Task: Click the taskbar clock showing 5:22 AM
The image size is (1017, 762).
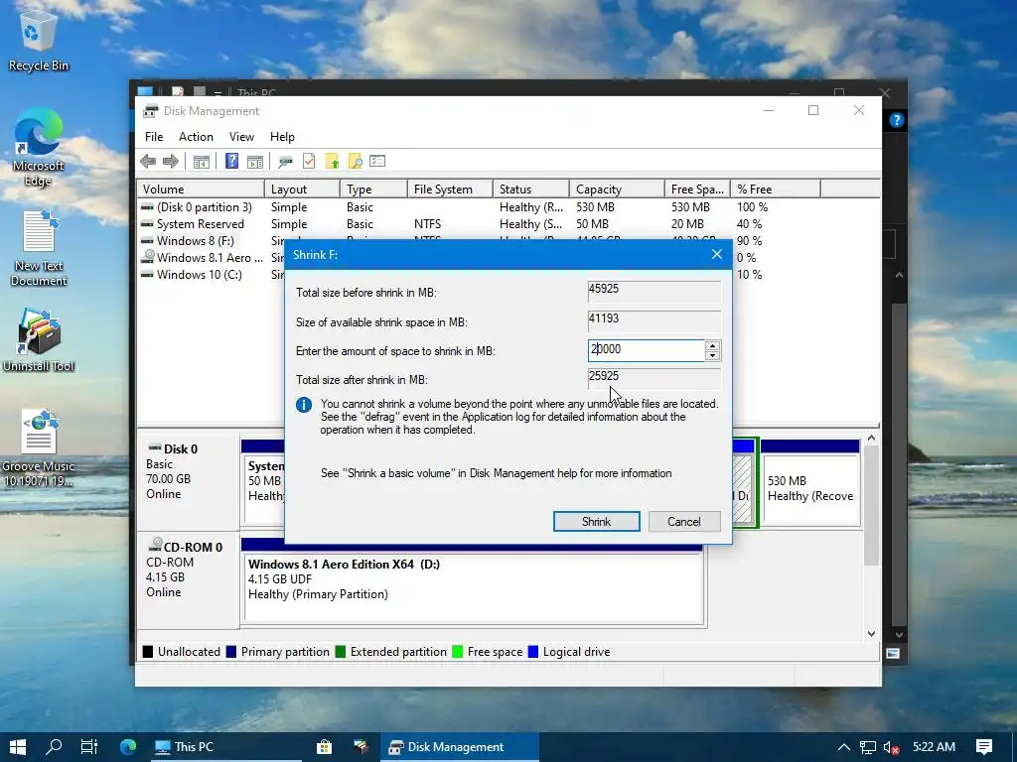Action: 934,747
